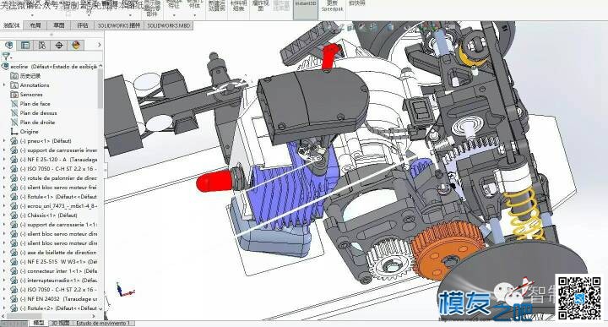Click the 更新 Speedpak ribbon tool
The height and width of the screenshot is (327, 608).
tap(333, 5)
